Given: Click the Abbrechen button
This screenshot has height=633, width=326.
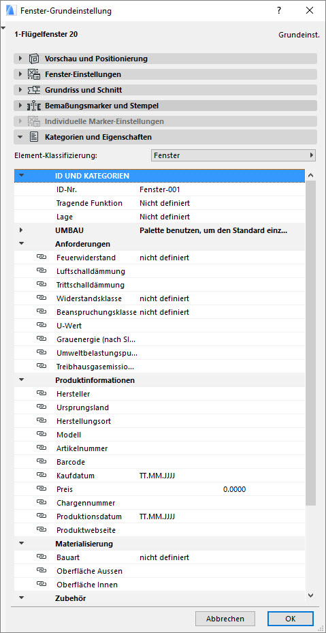Looking at the screenshot, I should (x=225, y=619).
